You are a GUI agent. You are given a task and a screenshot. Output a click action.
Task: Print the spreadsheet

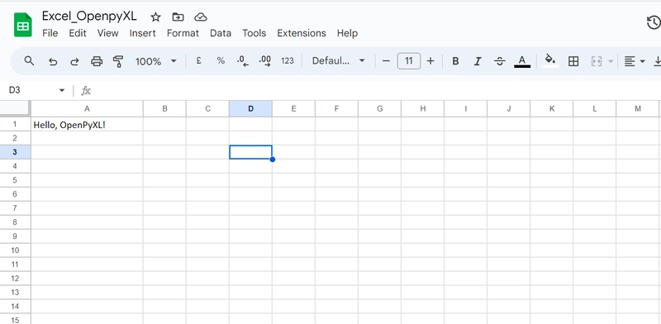pyautogui.click(x=97, y=62)
